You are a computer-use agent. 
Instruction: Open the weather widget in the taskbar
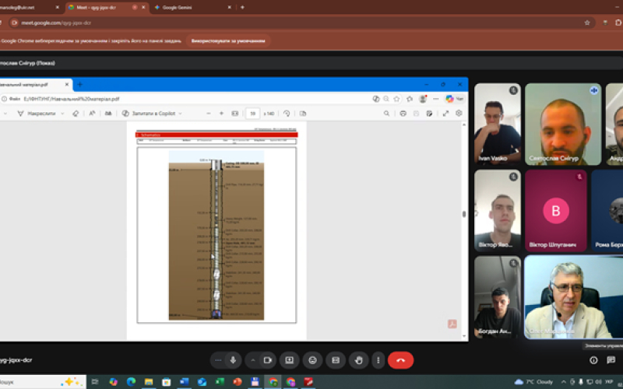click(537, 381)
